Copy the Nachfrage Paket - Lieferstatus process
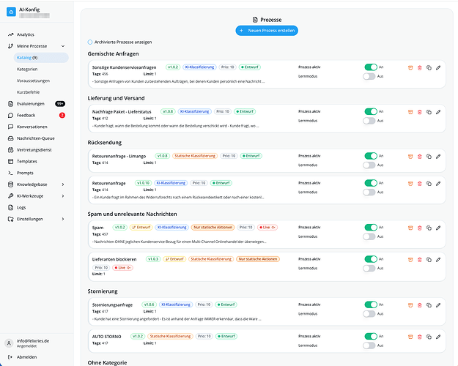The image size is (458, 366). [x=429, y=112]
